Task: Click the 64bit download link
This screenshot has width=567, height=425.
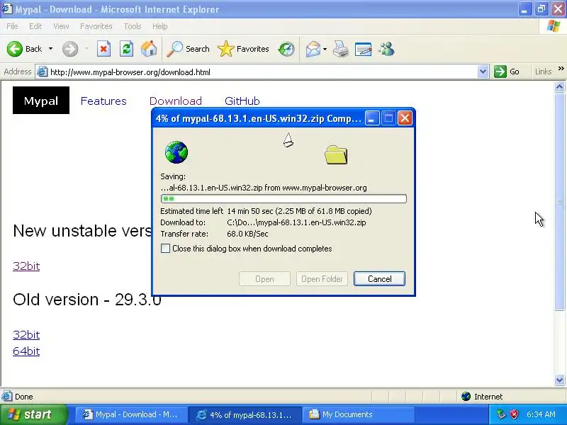Action: tap(26, 351)
